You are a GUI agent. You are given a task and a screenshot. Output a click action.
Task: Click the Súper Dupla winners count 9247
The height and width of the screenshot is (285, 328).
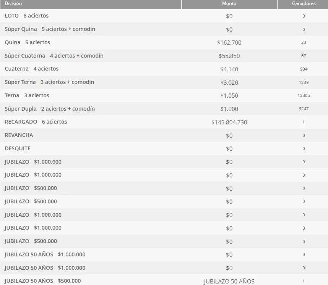(x=304, y=109)
